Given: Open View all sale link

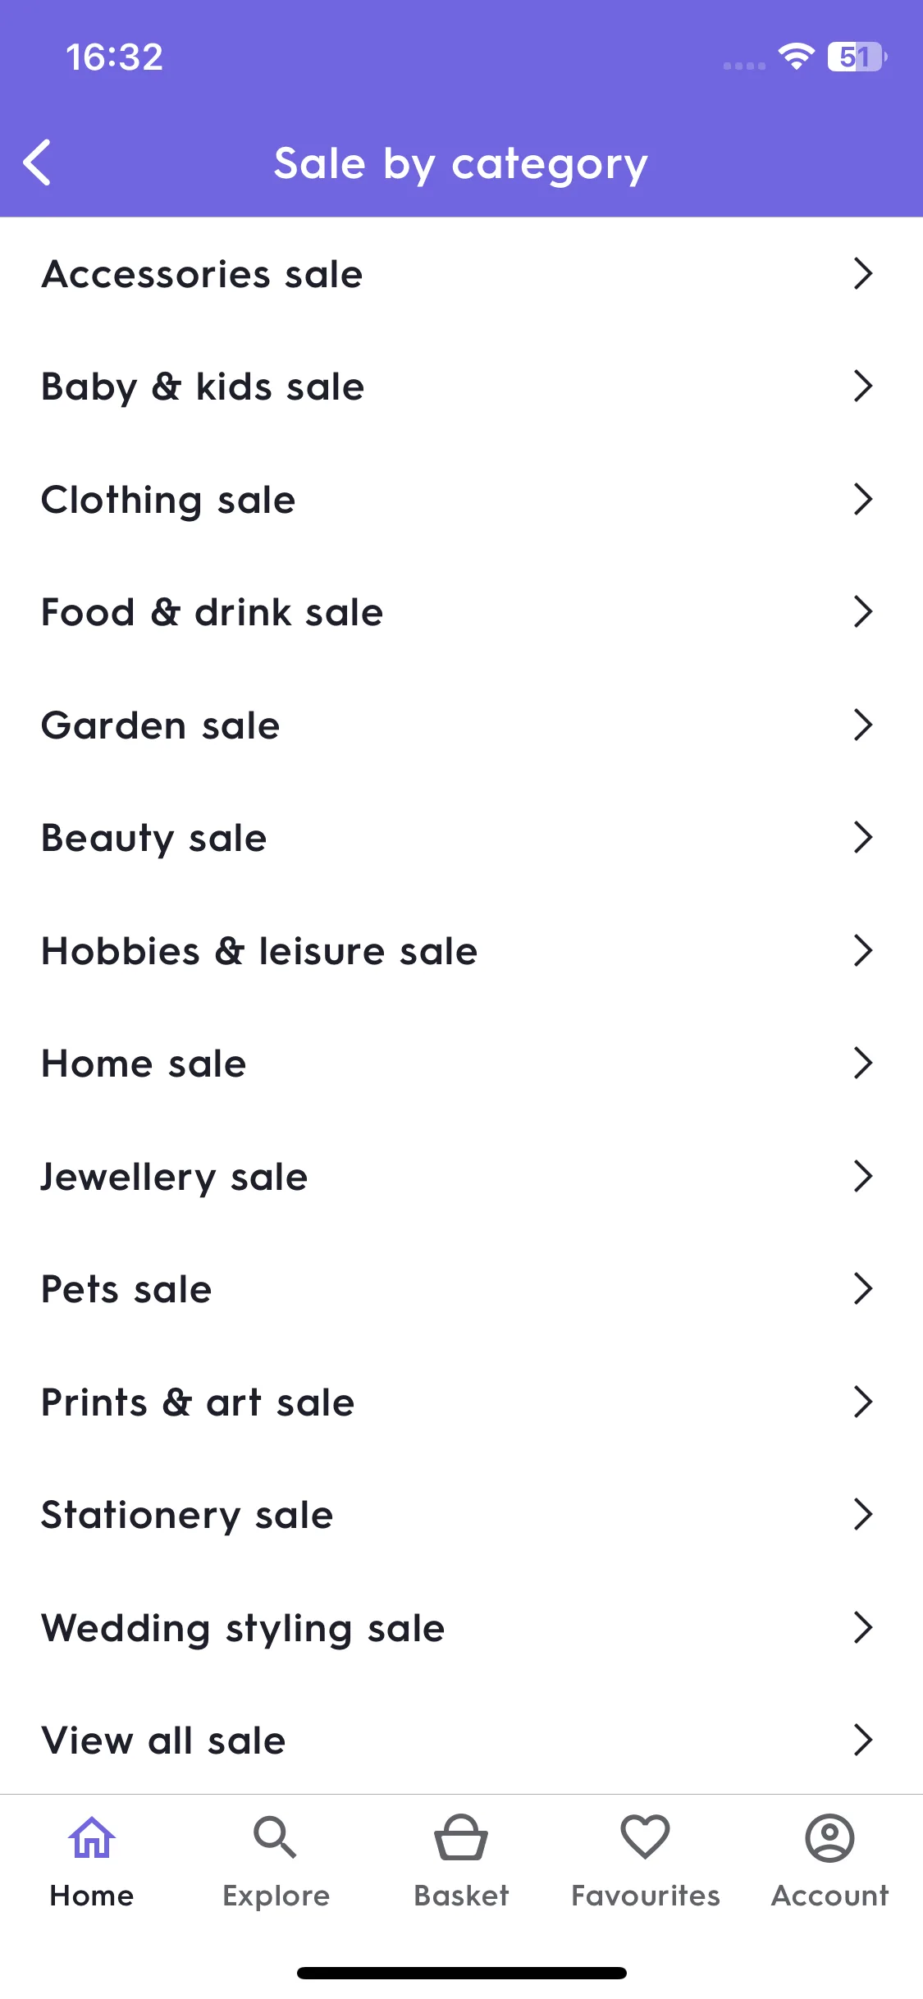Looking at the screenshot, I should (x=461, y=1740).
